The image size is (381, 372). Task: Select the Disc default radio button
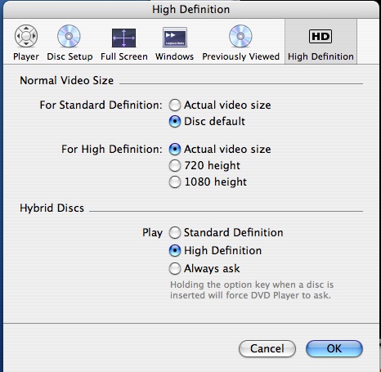tap(175, 122)
